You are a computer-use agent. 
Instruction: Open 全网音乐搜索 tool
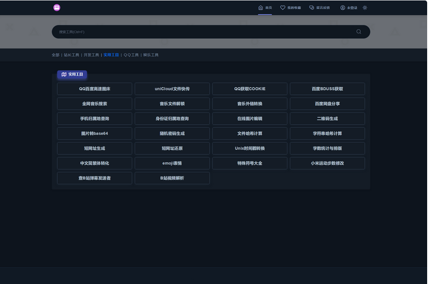(95, 104)
